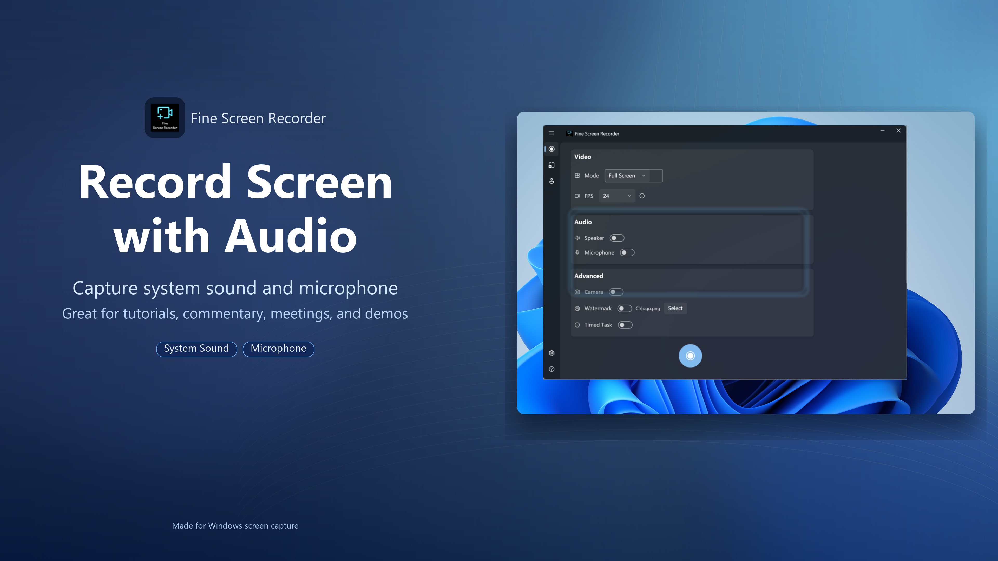Minimize the Fine Screen Recorder window

pos(882,131)
